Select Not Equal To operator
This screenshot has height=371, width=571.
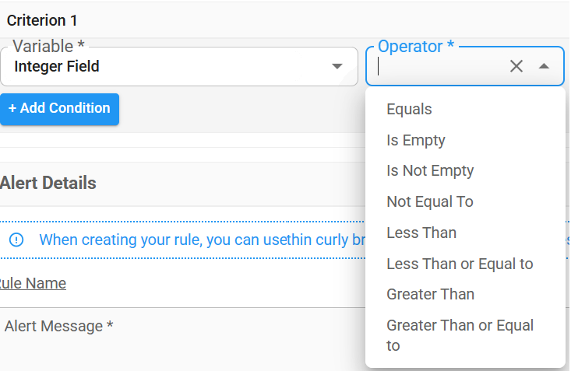point(430,202)
